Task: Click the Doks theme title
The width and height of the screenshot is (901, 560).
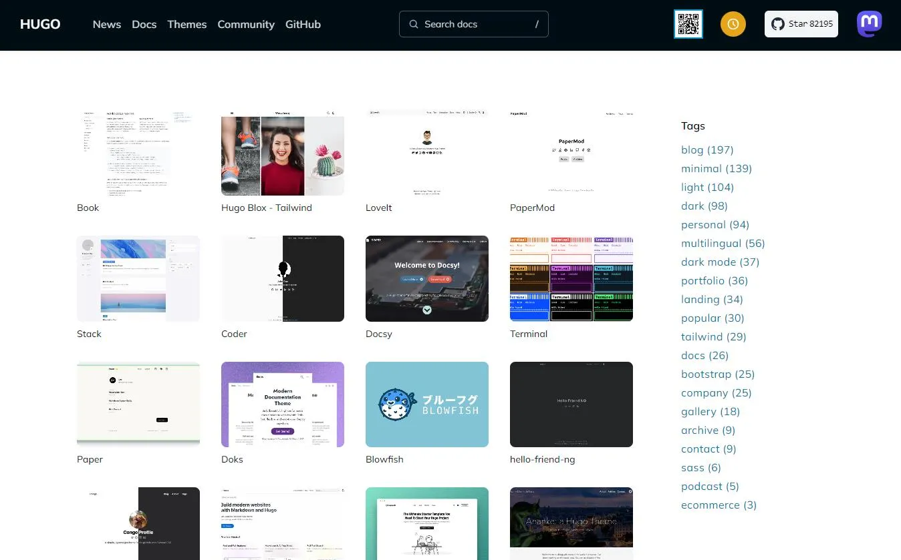Action: pos(232,459)
